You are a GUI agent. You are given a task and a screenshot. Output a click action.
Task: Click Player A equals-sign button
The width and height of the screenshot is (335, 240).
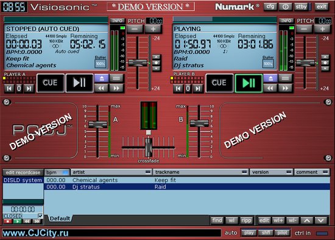(116, 78)
